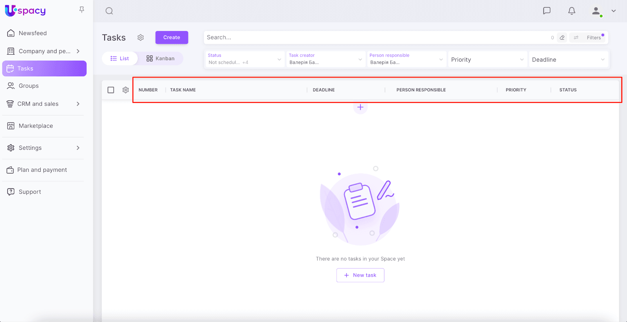
Task: Focus the task Search field
Action: (376, 38)
